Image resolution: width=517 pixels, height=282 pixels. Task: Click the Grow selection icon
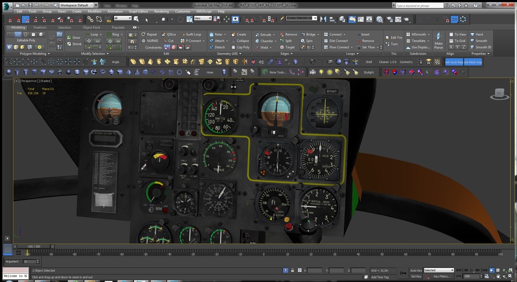pos(69,38)
